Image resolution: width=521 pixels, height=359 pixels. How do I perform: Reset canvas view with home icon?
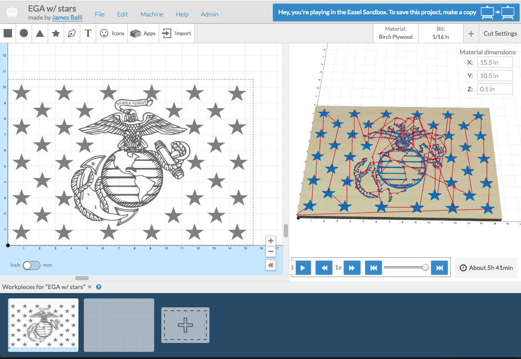coord(271,265)
